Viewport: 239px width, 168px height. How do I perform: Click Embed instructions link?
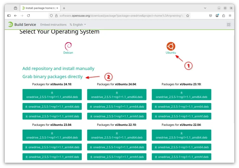(x=53, y=24)
